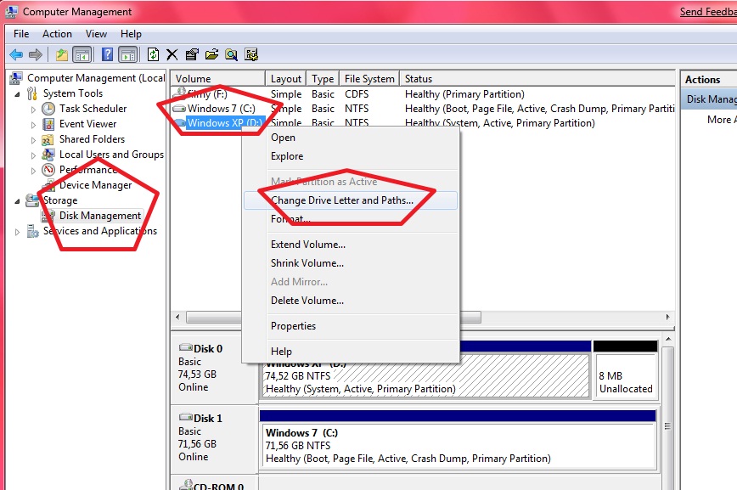Click the Refresh toolbar icon
Viewport: 737px width, 490px height.
pyautogui.click(x=153, y=54)
